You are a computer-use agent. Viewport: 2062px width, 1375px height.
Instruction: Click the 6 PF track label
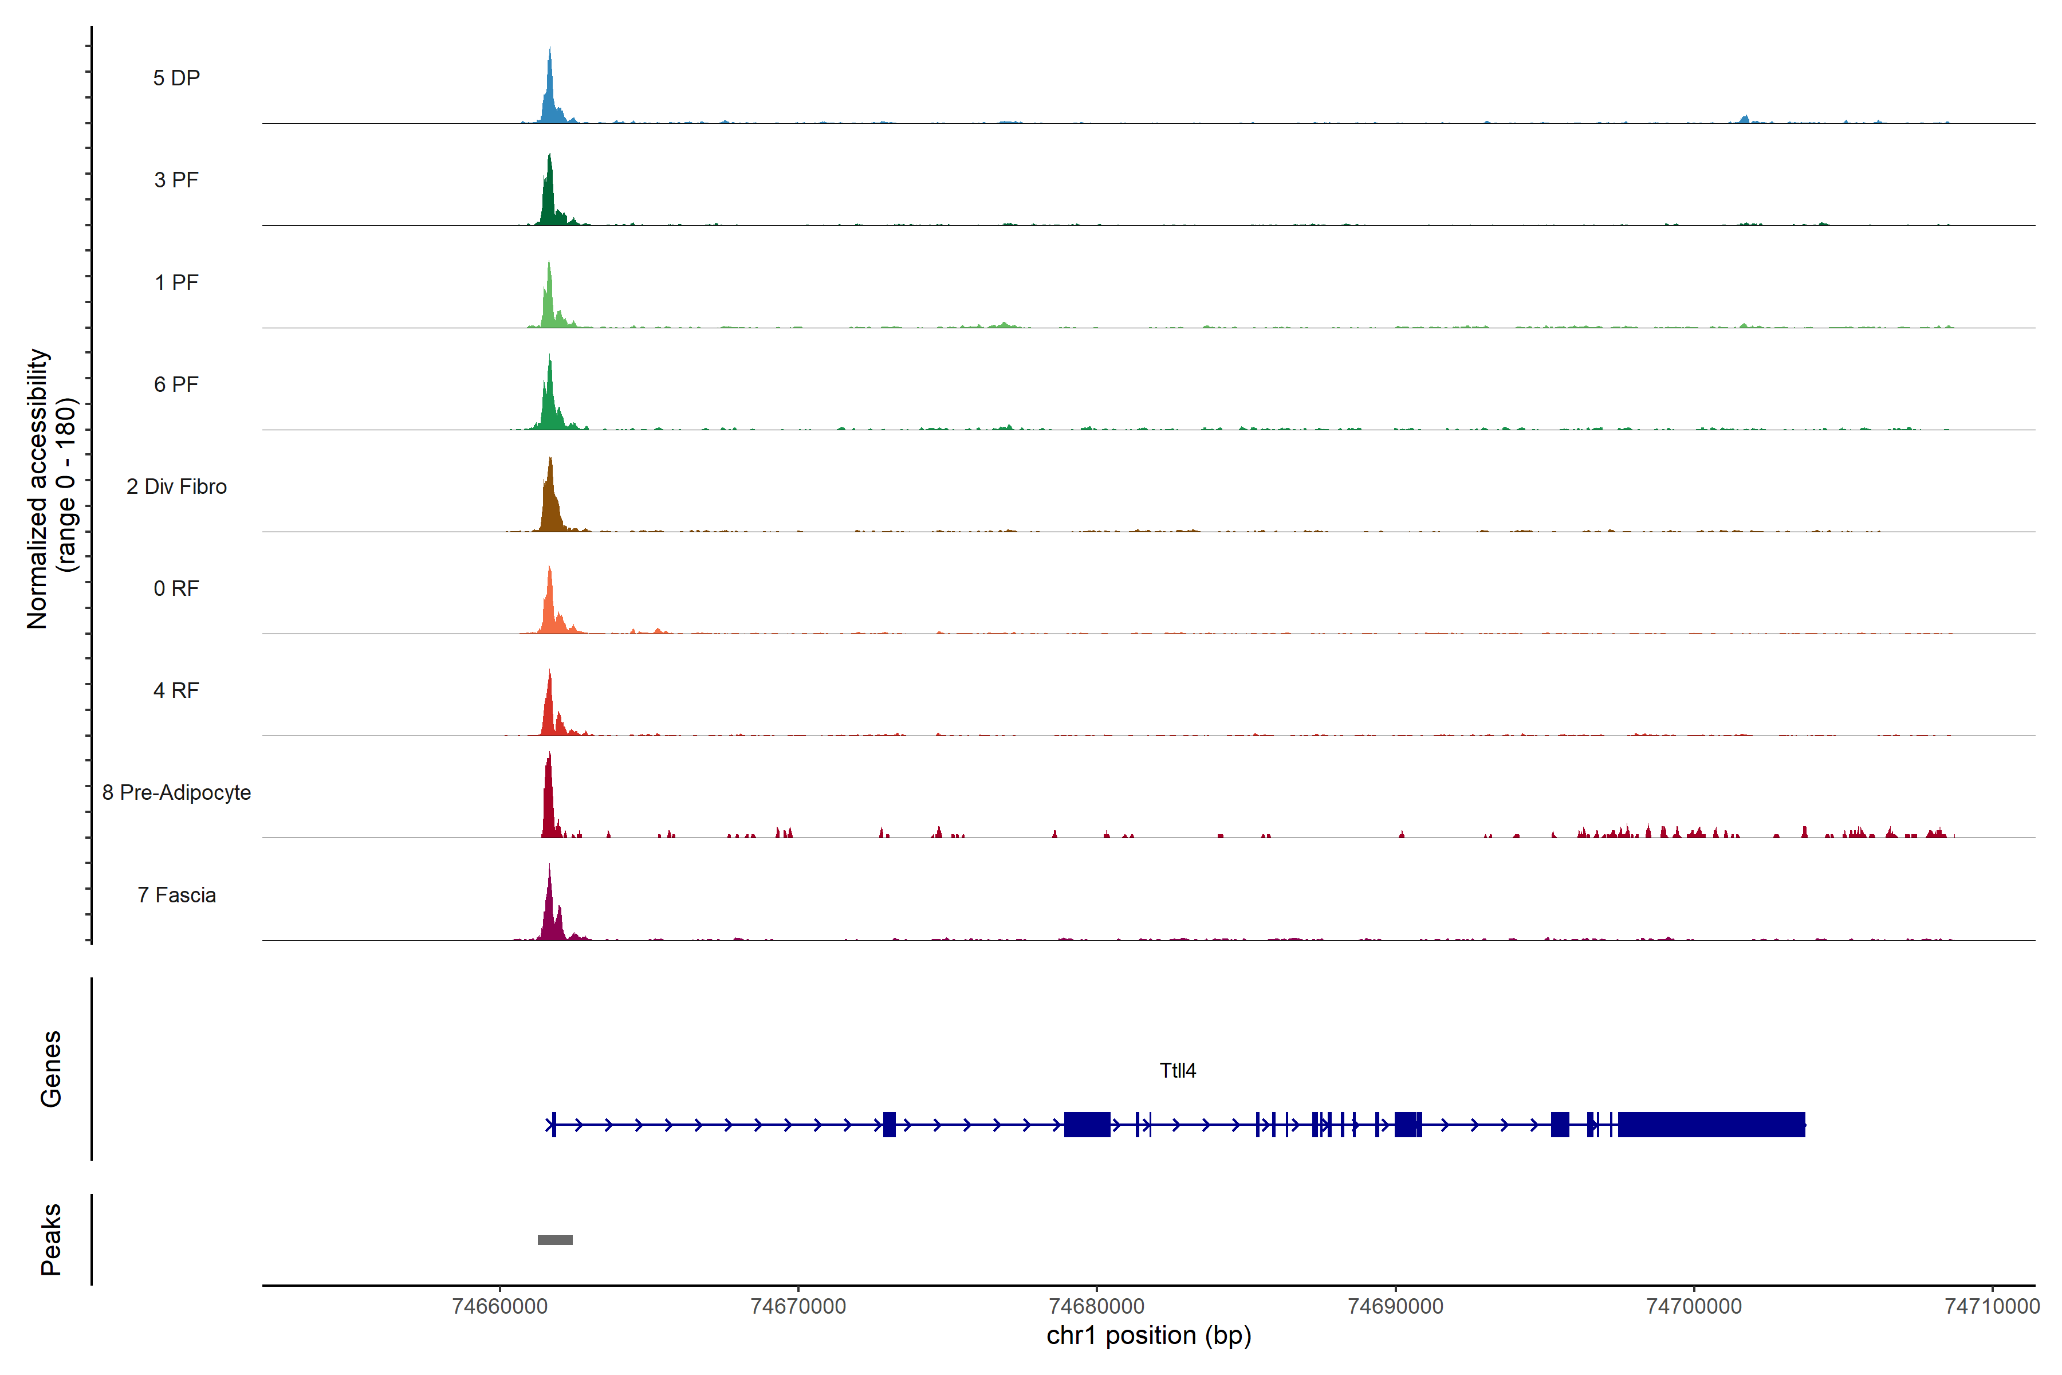click(x=176, y=384)
